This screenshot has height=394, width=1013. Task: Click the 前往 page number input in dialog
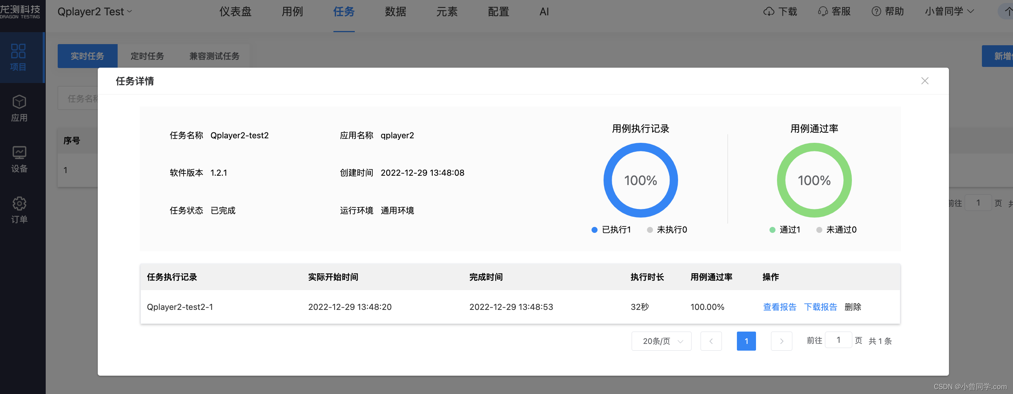[x=838, y=340]
